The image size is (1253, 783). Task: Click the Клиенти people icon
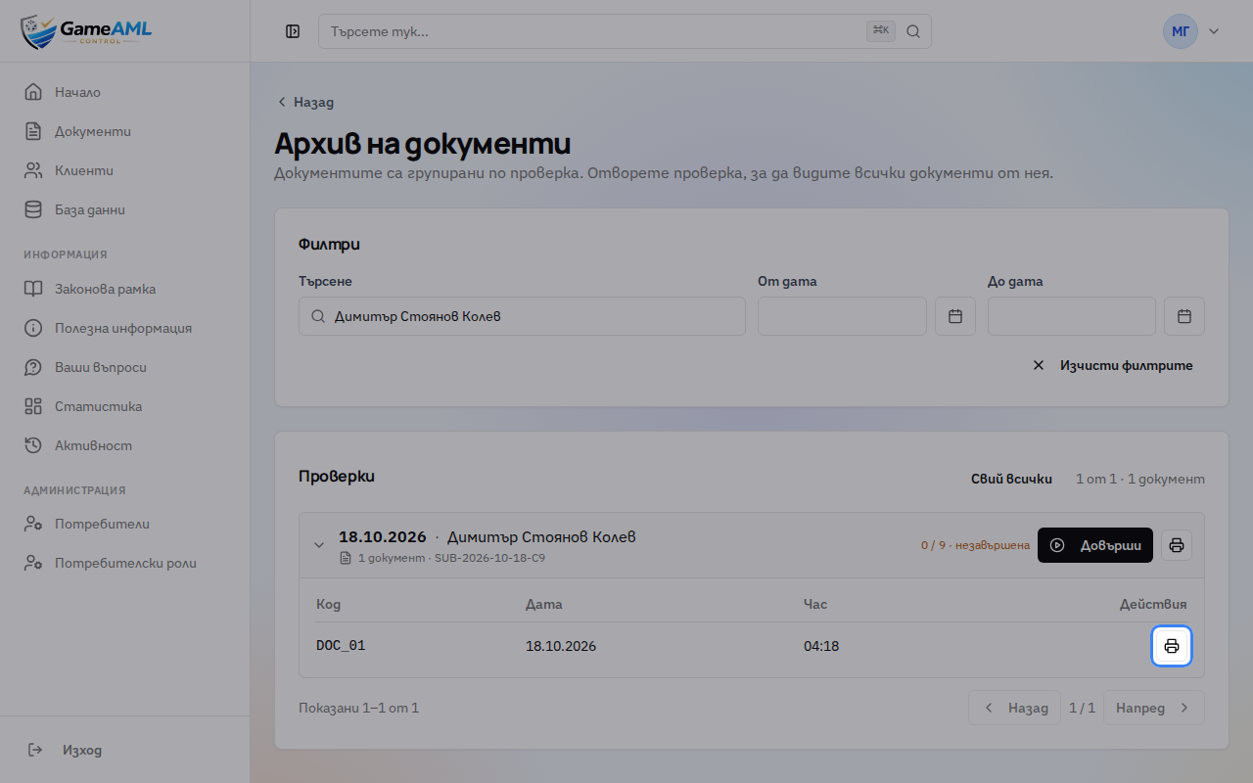coord(33,170)
